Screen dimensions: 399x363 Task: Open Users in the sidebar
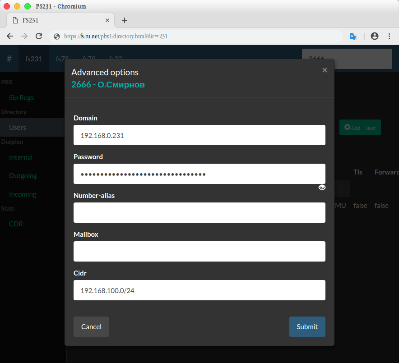tap(18, 127)
